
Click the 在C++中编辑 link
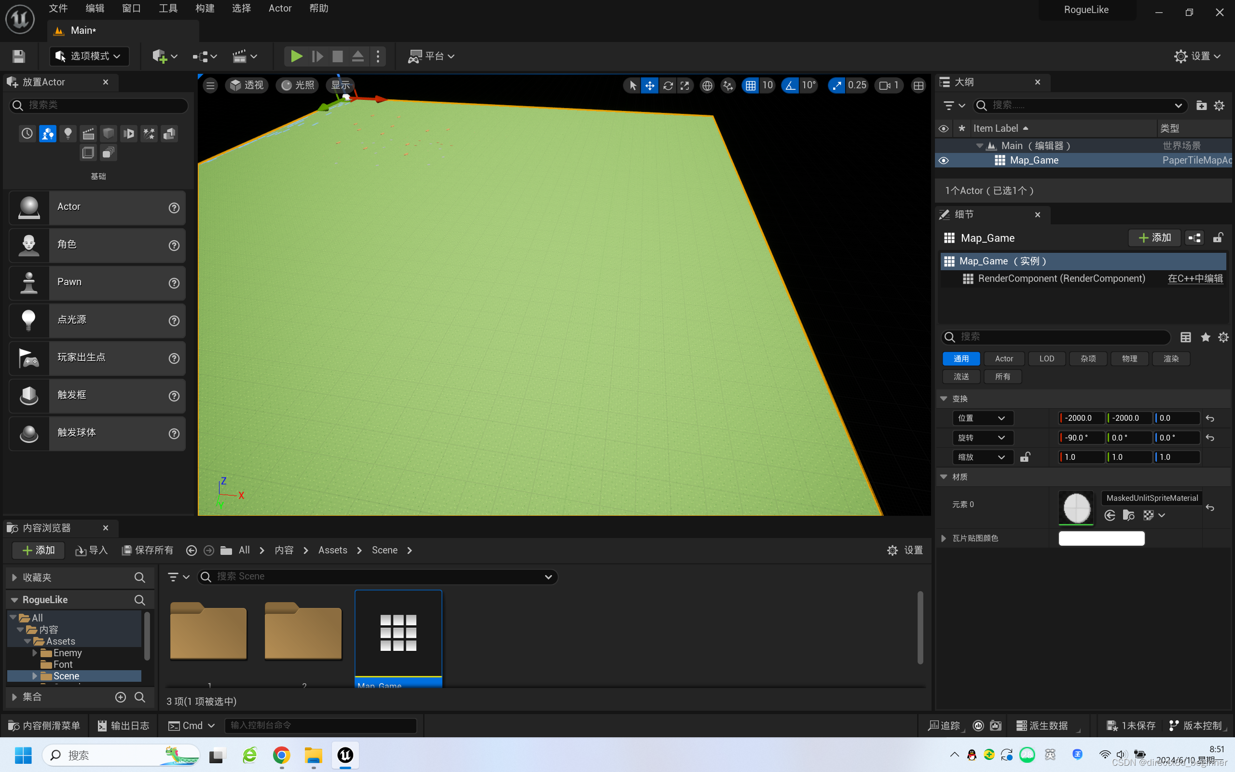click(1195, 278)
